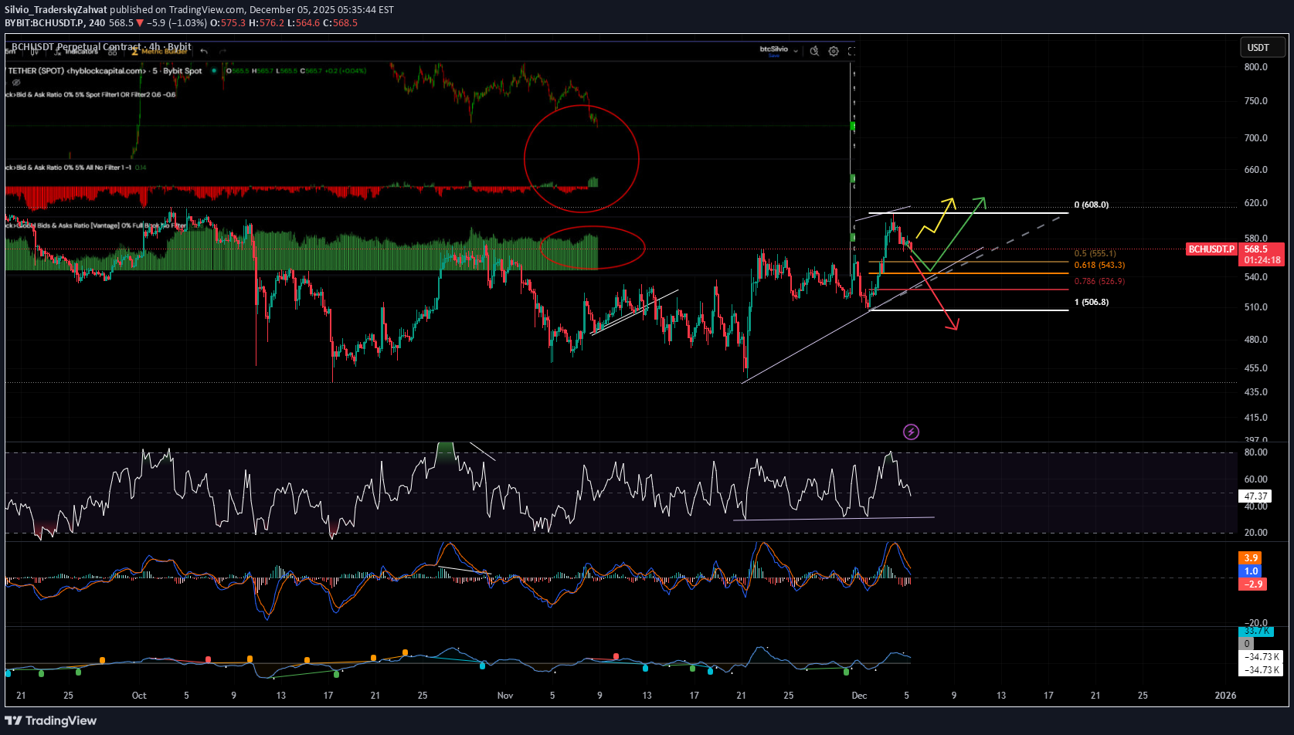Click the blue Save link under btcSilvio
The height and width of the screenshot is (735, 1294).
(x=774, y=56)
